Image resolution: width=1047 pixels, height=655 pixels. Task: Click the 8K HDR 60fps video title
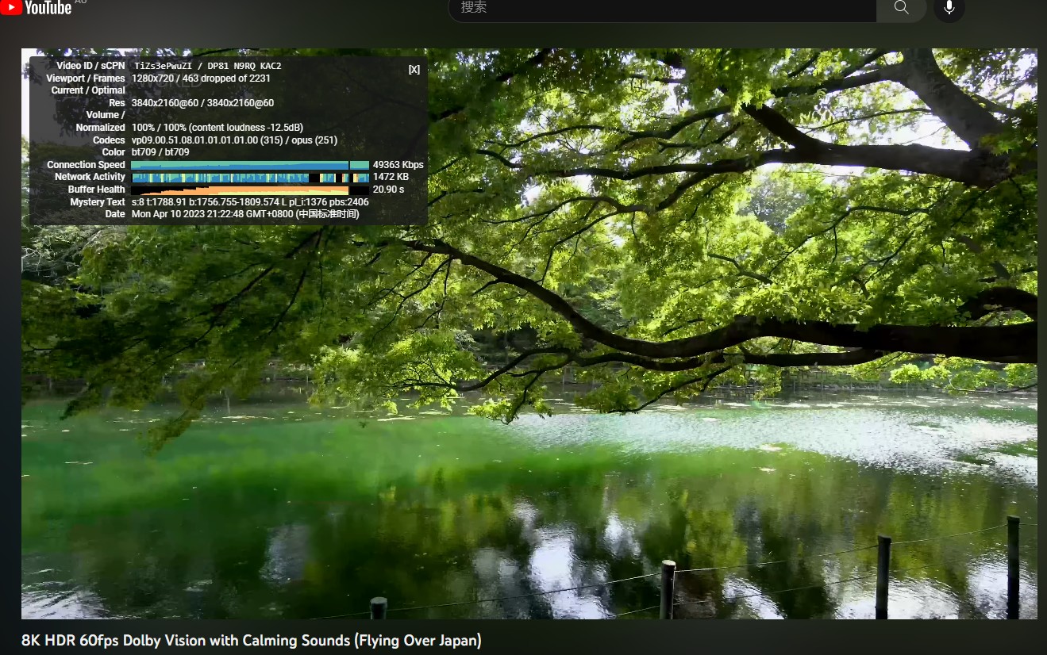point(251,640)
